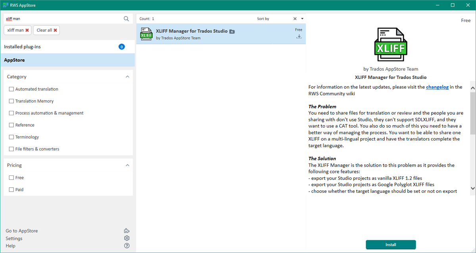
Task: Open the Help link
Action: tap(10, 246)
